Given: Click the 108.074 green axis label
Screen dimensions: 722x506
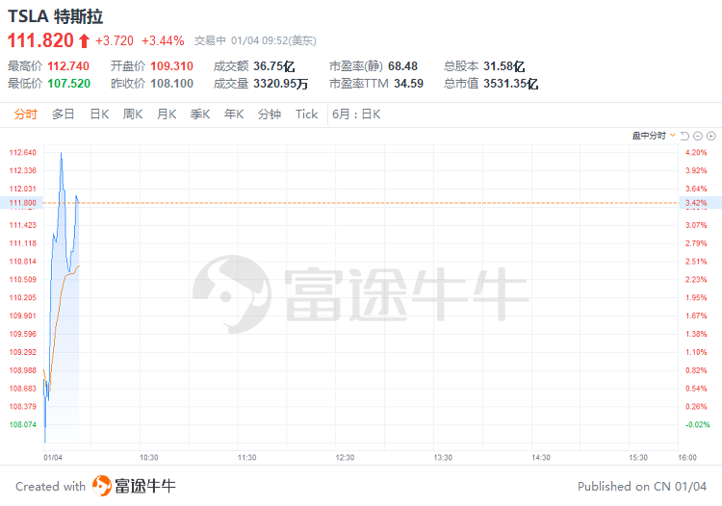Looking at the screenshot, I should pyautogui.click(x=22, y=424).
